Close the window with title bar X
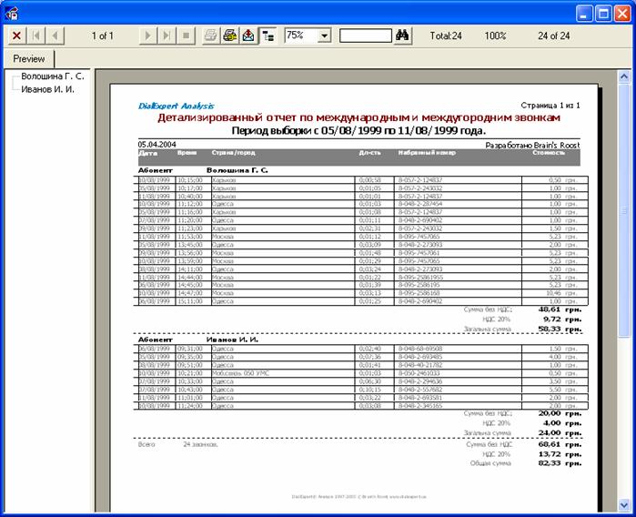636x517 pixels. pyautogui.click(x=622, y=14)
